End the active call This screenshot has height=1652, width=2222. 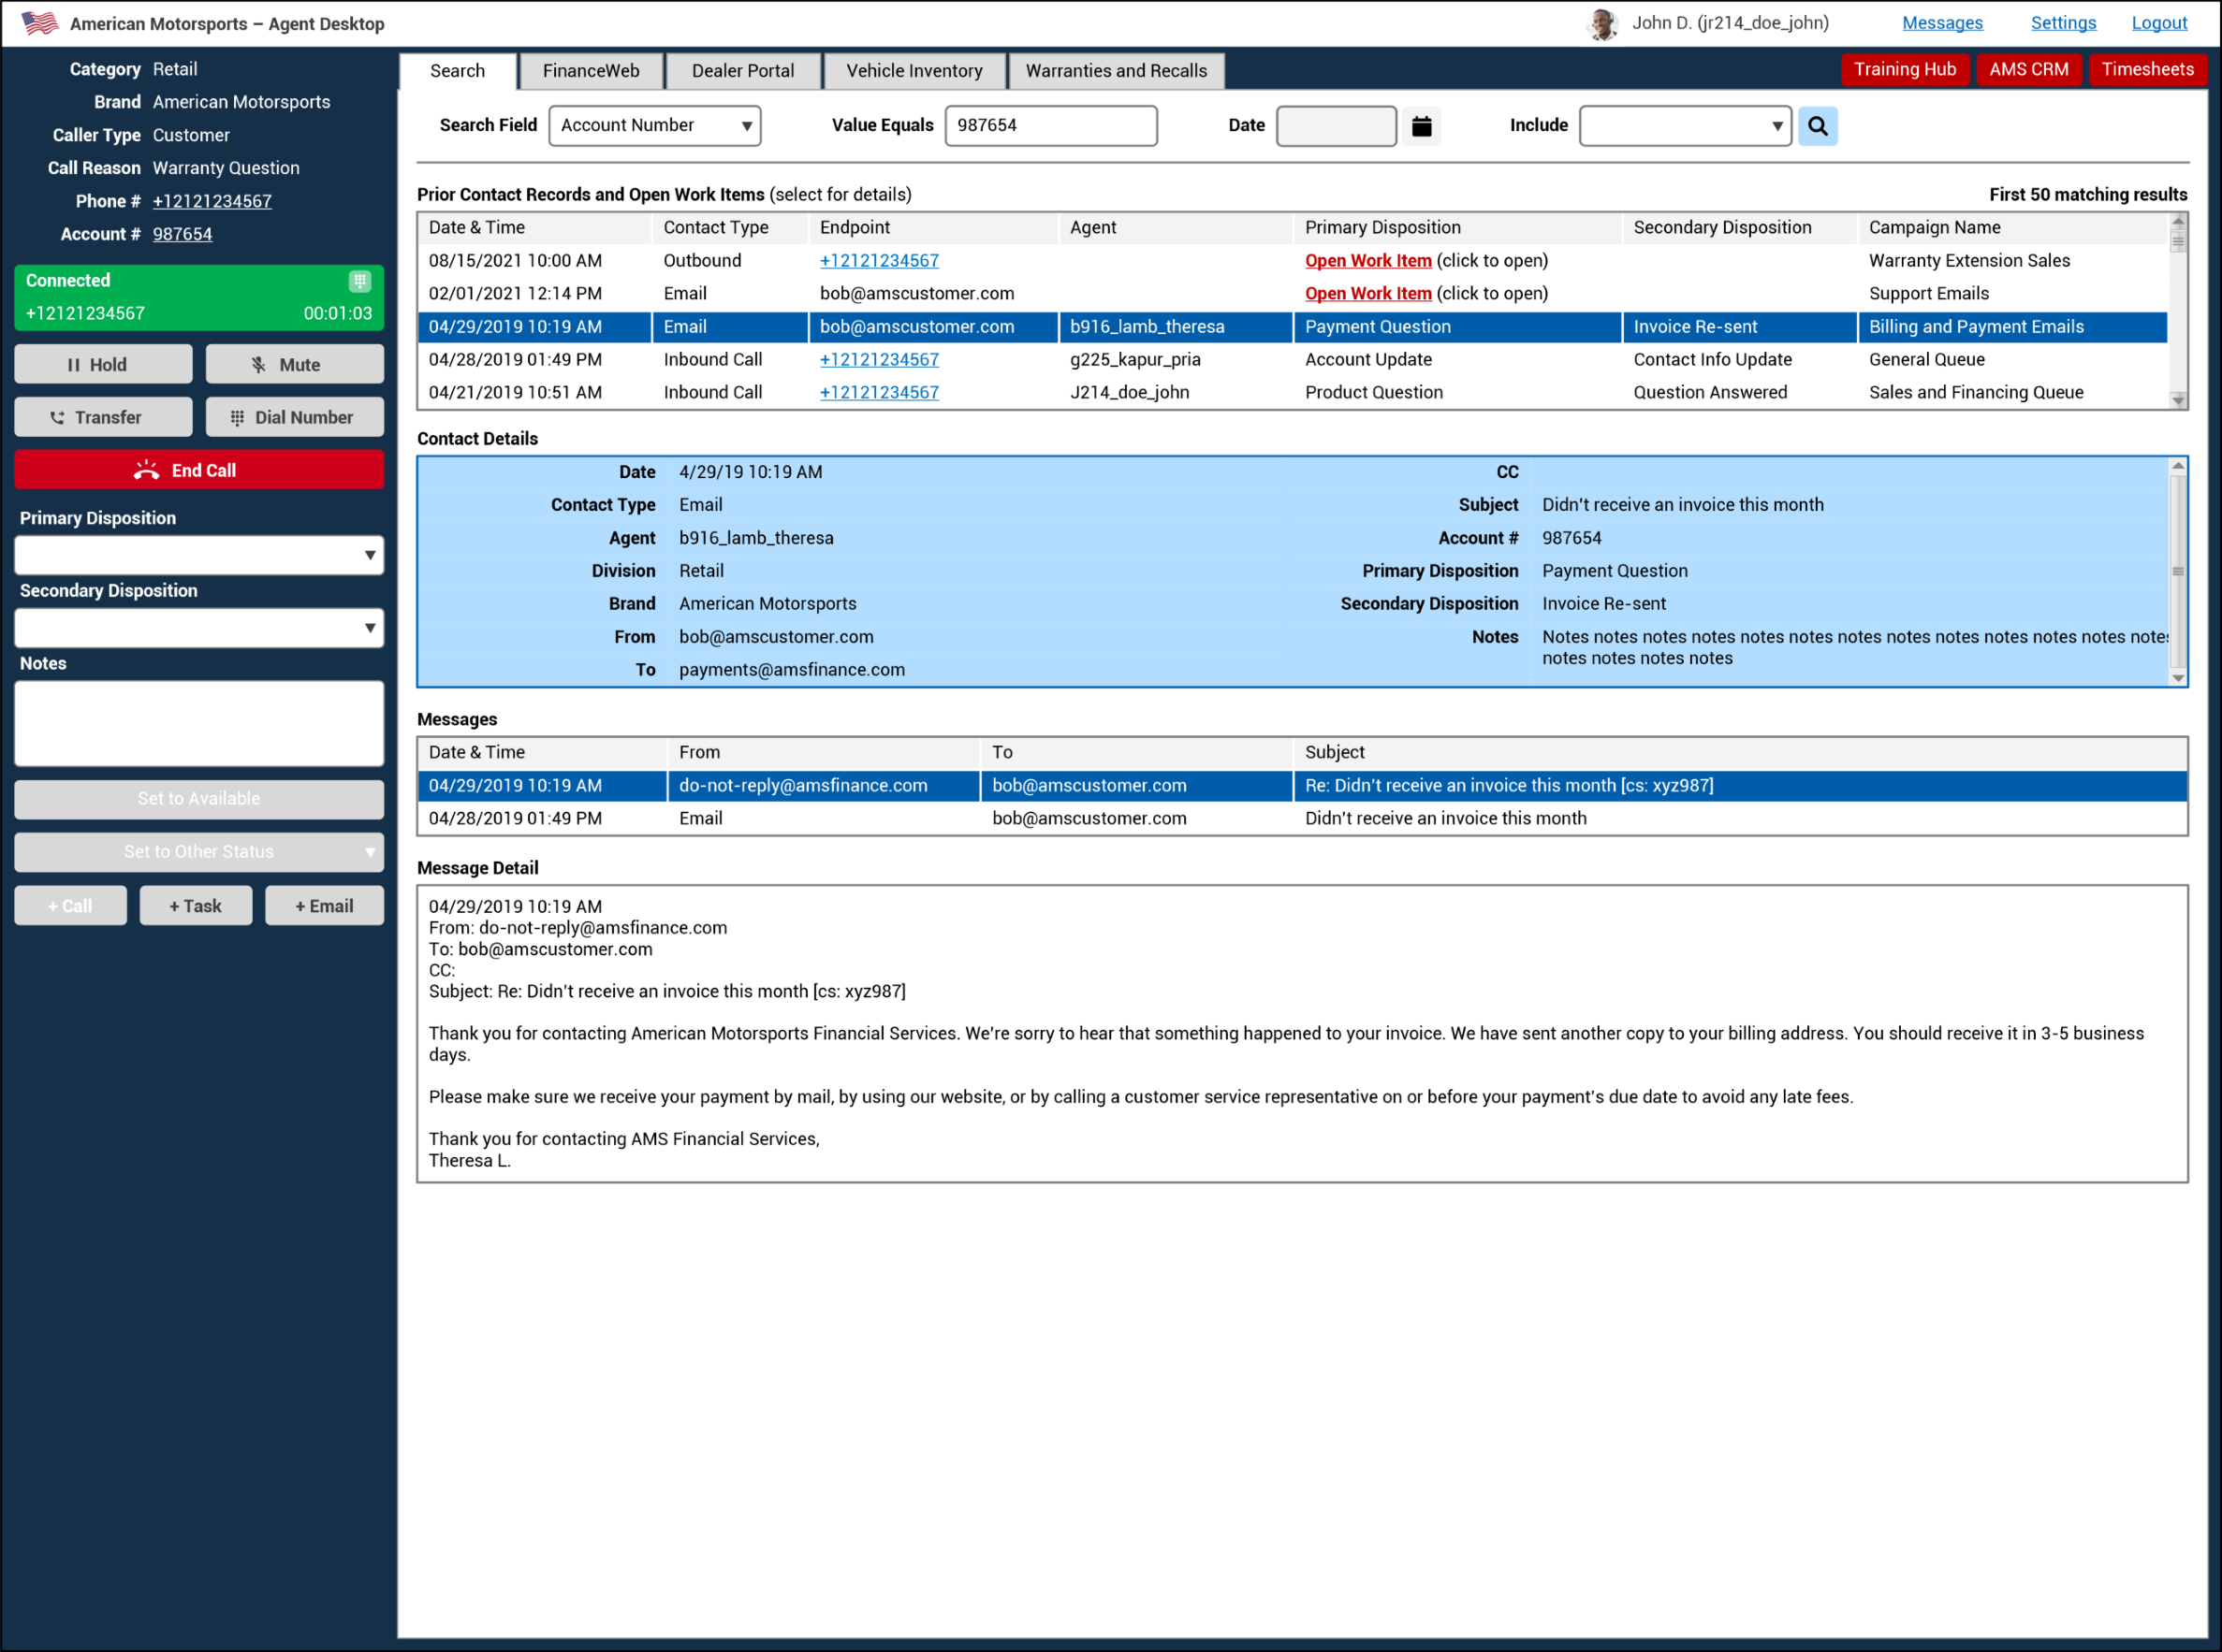[198, 469]
